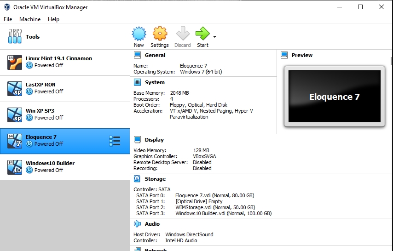Click the VirtualBox title bar app icon
The width and height of the screenshot is (393, 251).
(x=7, y=7)
